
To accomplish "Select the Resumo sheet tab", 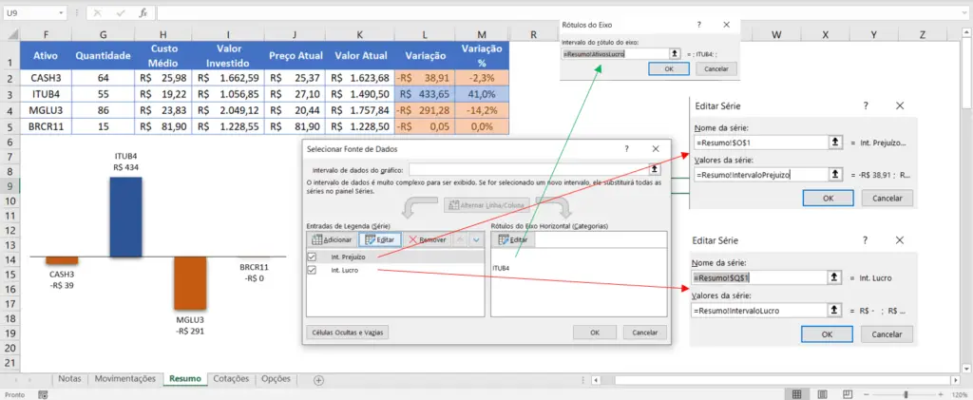I will [x=185, y=379].
